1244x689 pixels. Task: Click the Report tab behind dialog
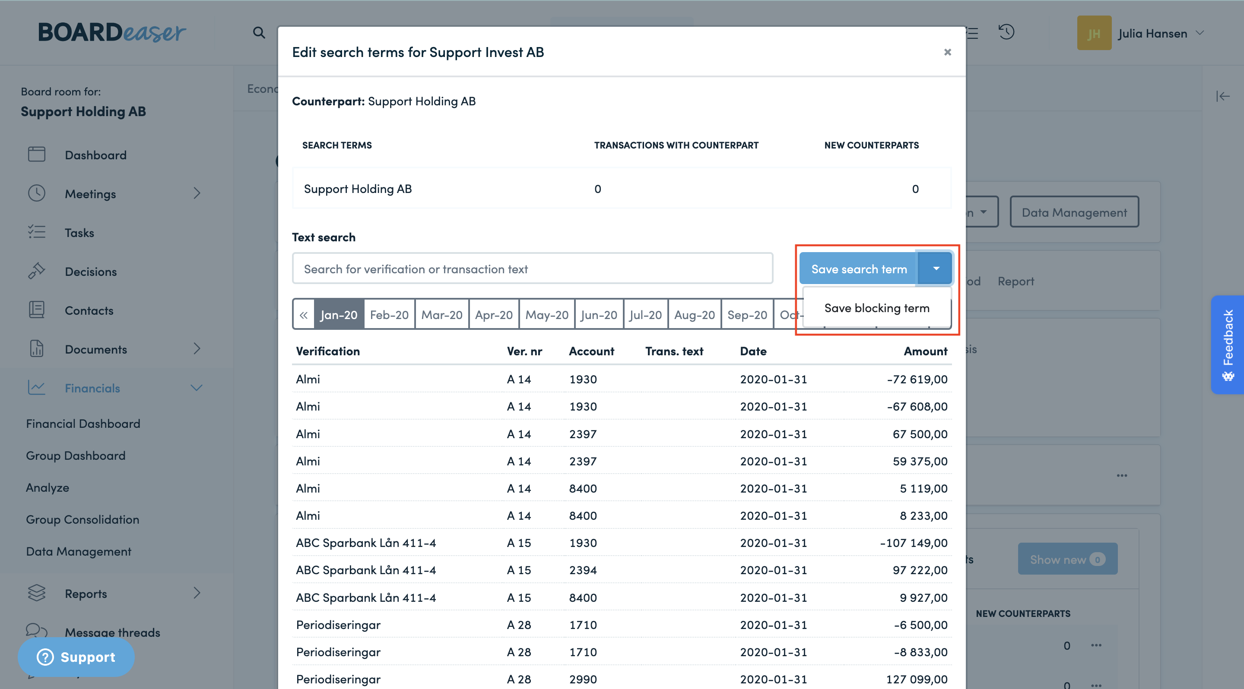coord(1016,281)
